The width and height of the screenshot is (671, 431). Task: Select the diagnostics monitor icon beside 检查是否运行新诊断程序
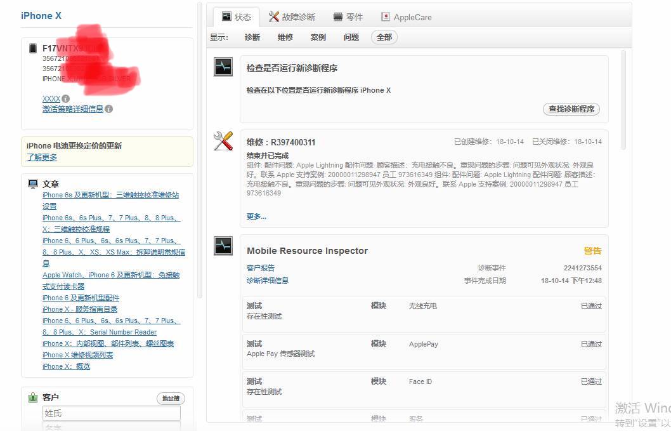223,66
